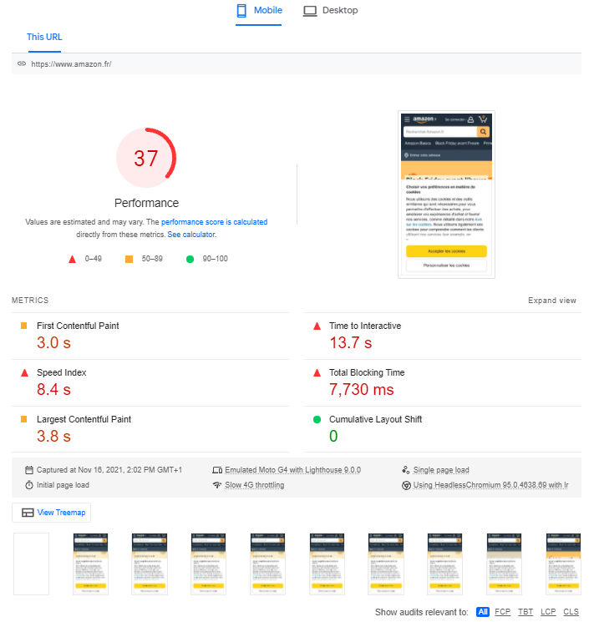Screen dimensions: 594x622
Task: Select the All audits filter
Action: [483, 612]
